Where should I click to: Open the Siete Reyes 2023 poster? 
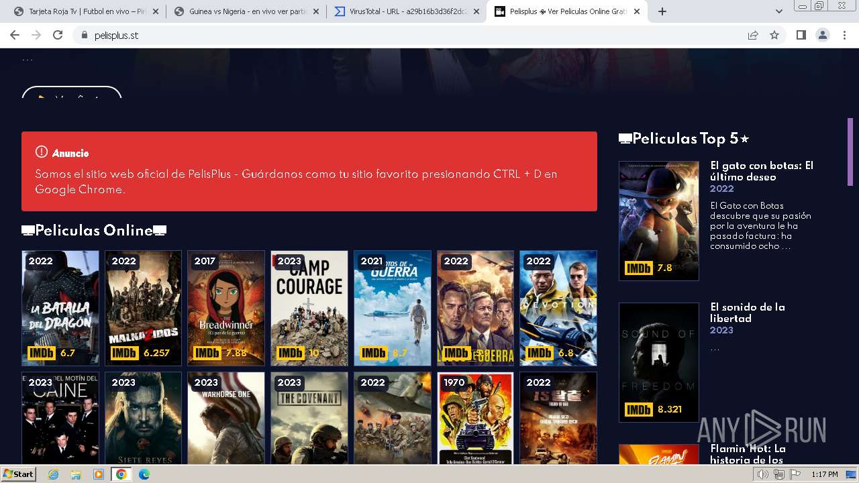tap(143, 418)
